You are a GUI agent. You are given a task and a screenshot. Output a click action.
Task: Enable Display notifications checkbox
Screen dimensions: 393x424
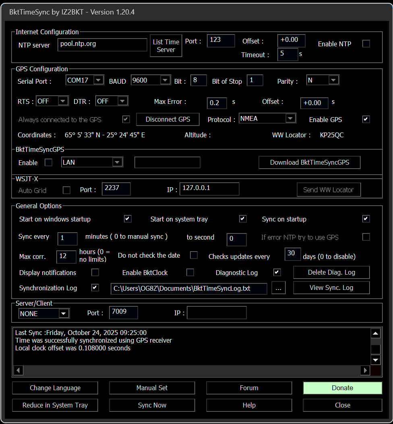95,273
